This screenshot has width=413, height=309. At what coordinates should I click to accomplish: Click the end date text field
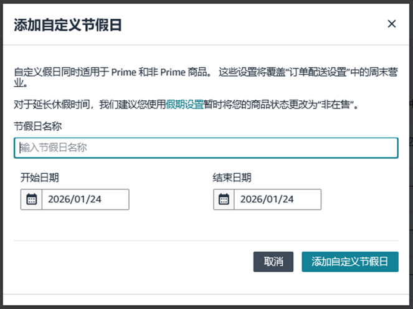(277, 199)
